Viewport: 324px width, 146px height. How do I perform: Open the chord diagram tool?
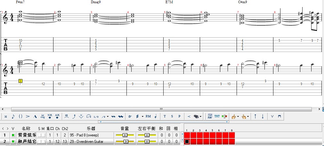click(210, 116)
